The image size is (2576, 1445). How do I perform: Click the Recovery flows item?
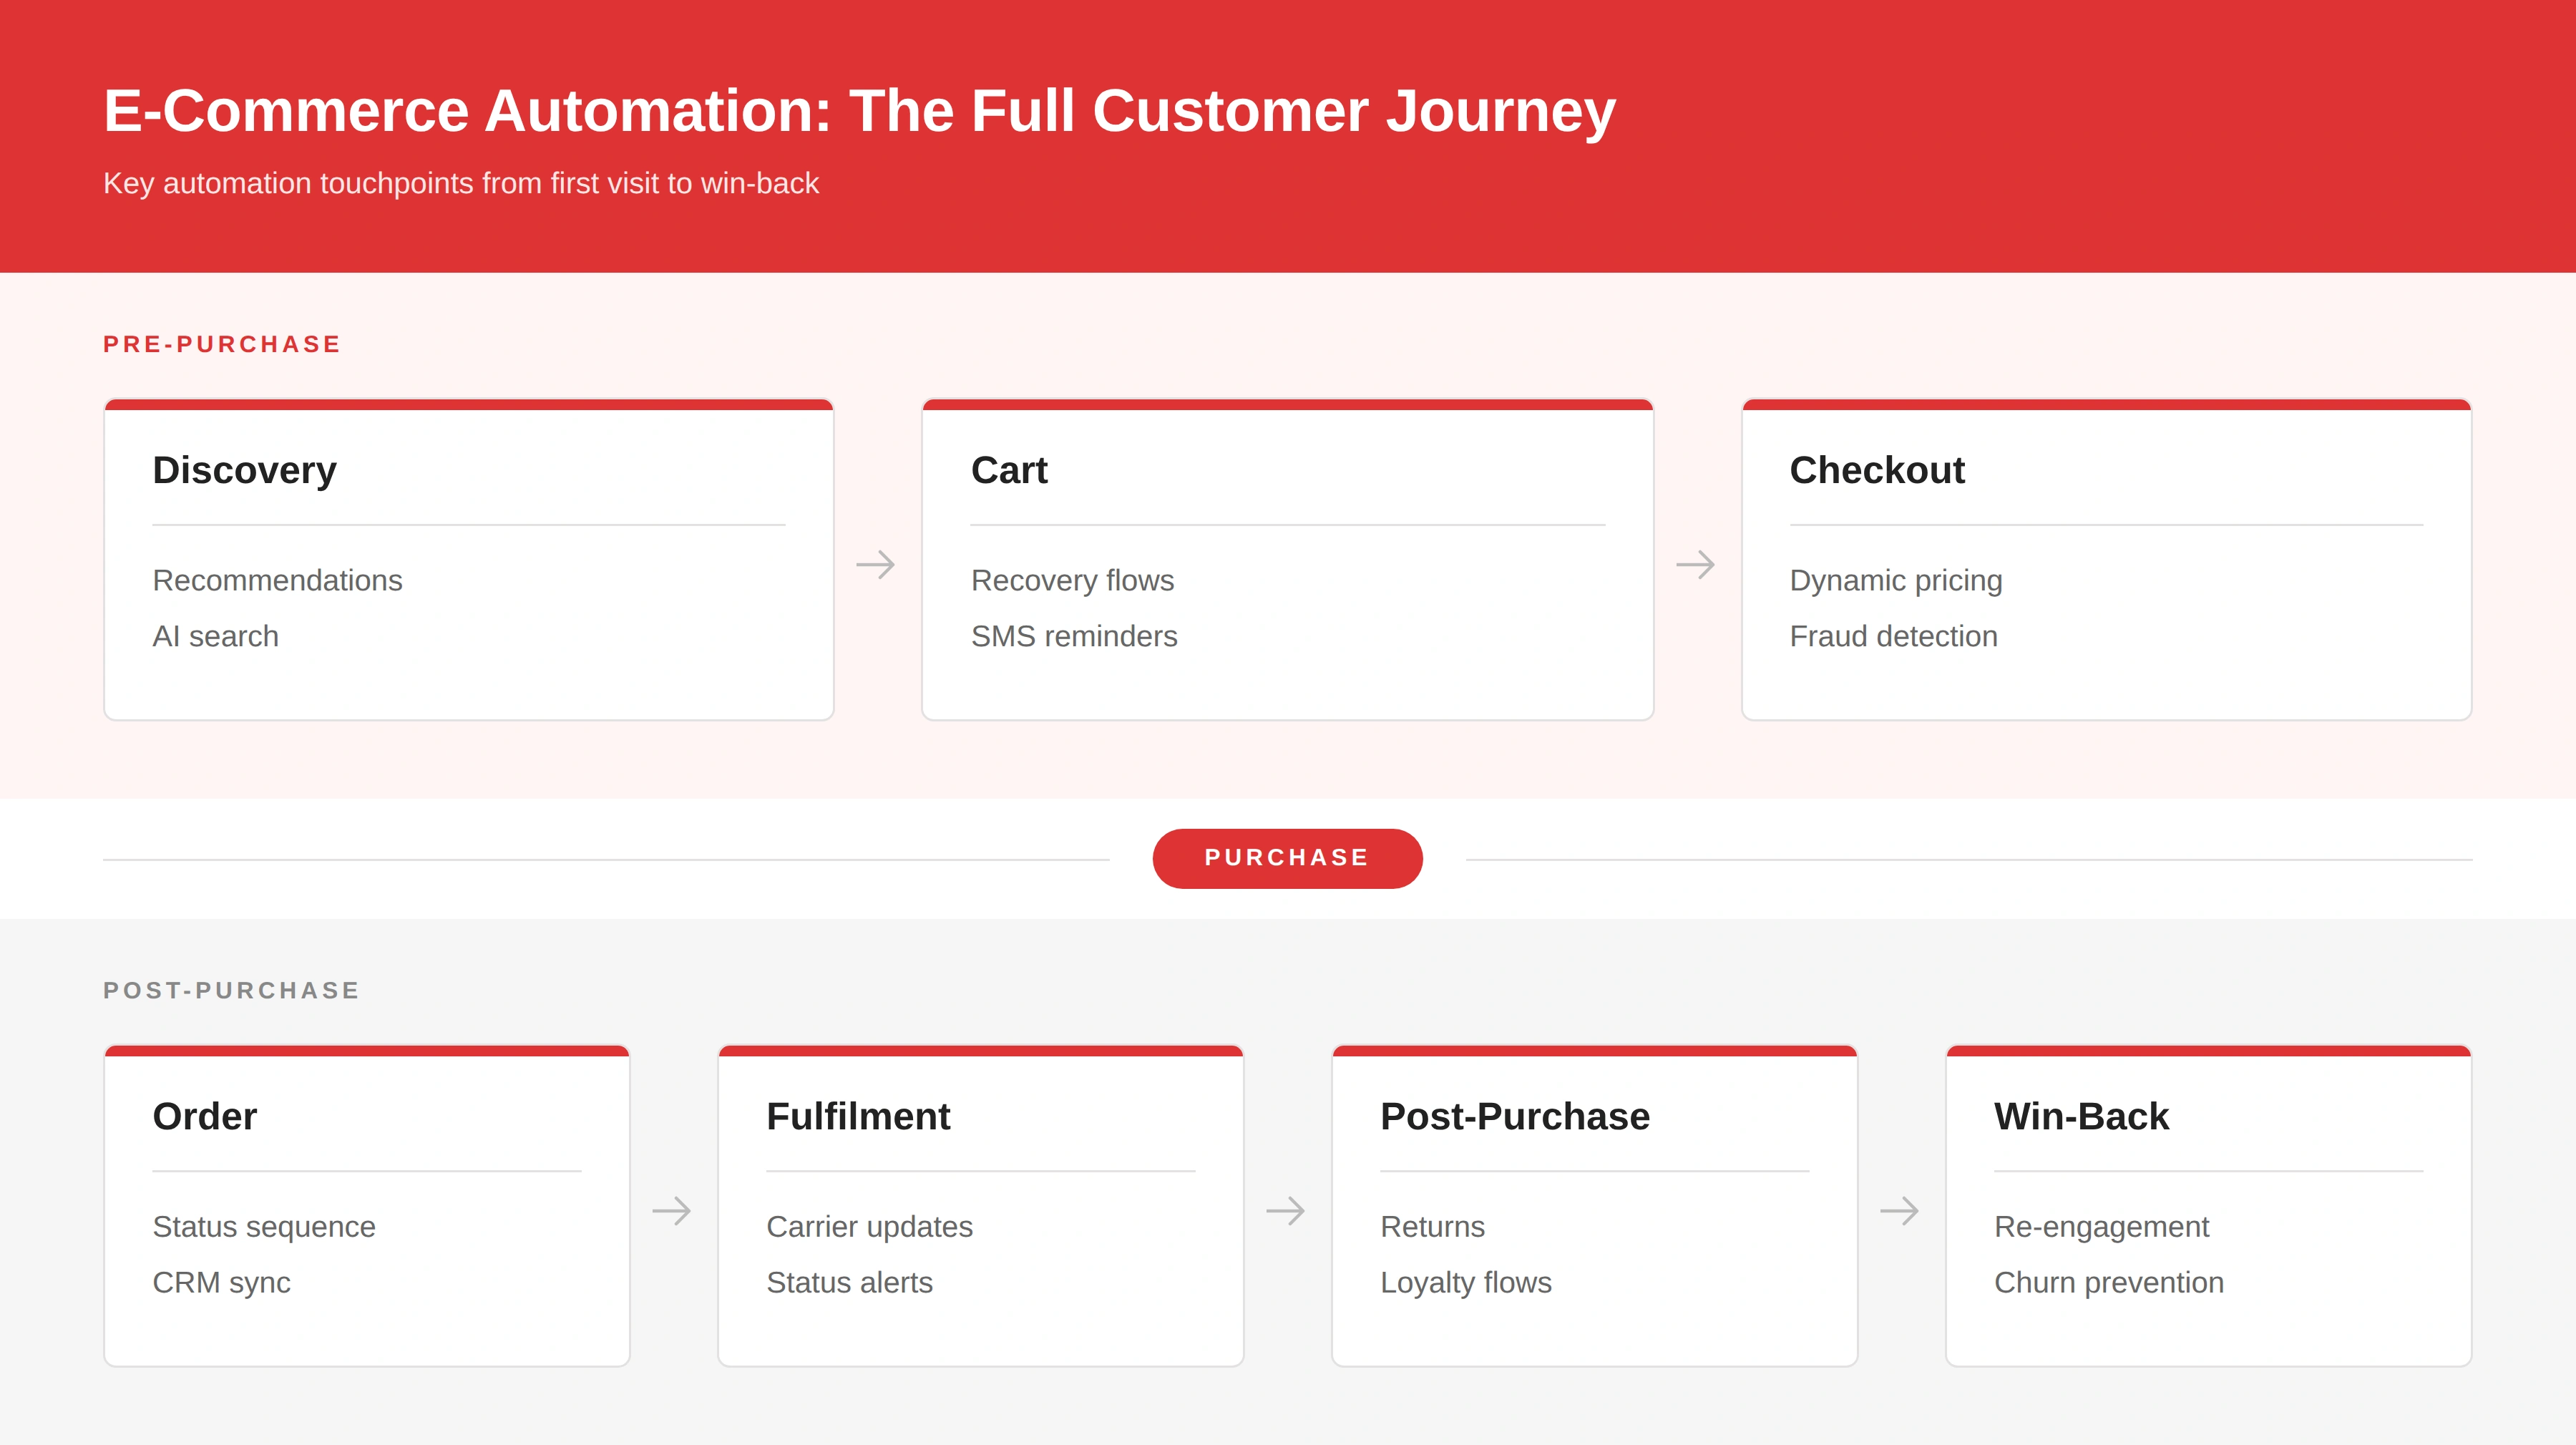[1072, 580]
